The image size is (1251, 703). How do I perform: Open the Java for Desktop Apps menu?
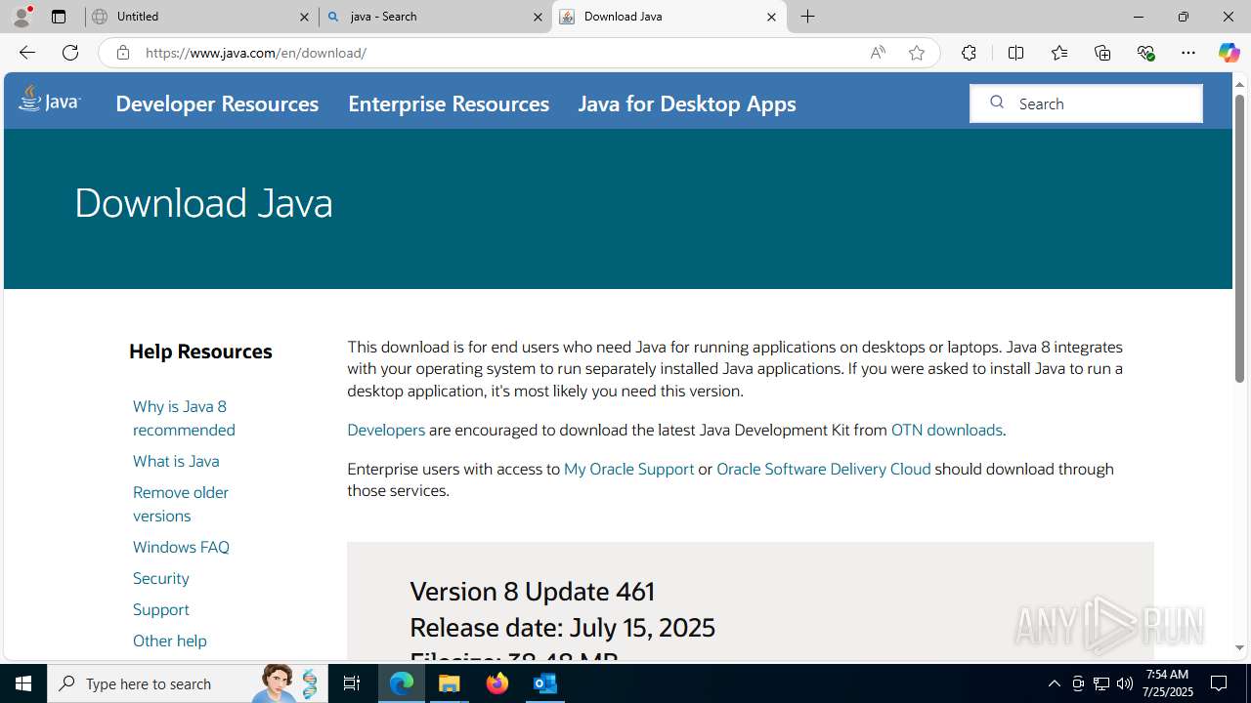pos(687,103)
